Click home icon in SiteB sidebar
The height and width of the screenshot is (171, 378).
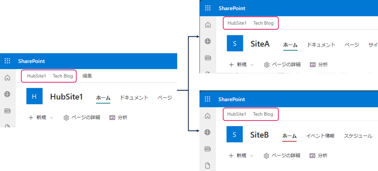point(208,116)
